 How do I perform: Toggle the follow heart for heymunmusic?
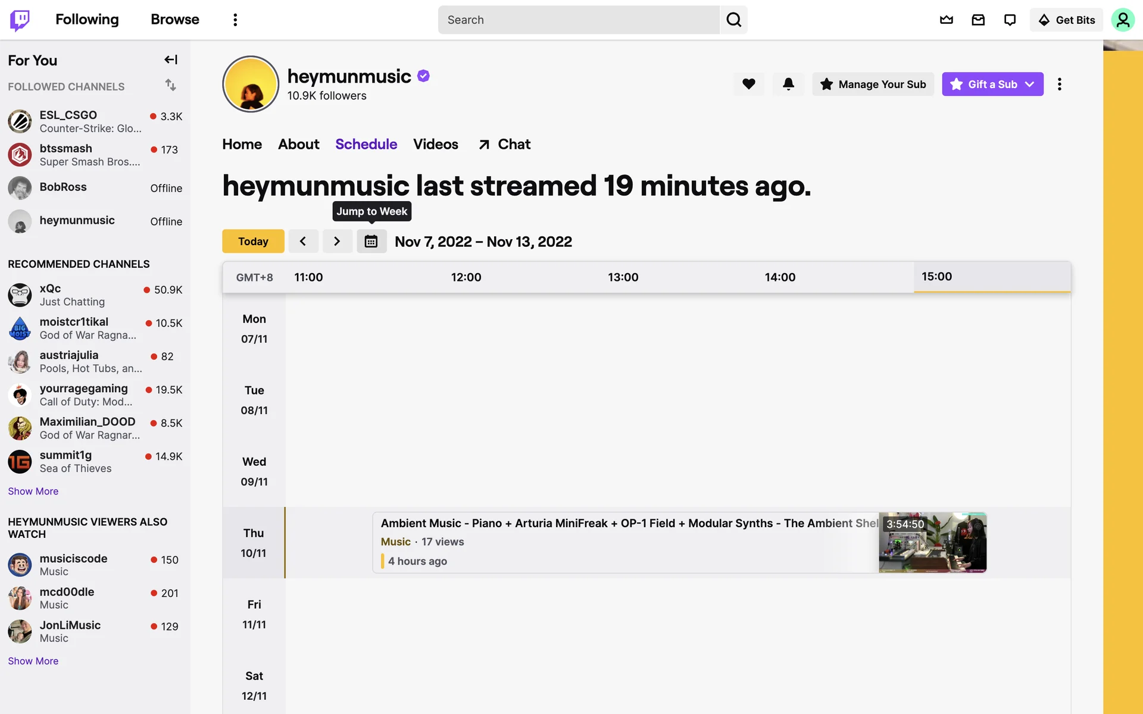[748, 84]
